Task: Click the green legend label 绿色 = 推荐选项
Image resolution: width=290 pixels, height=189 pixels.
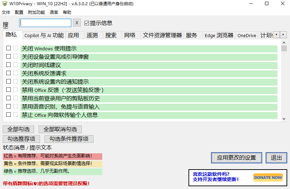Action: click(x=53, y=171)
